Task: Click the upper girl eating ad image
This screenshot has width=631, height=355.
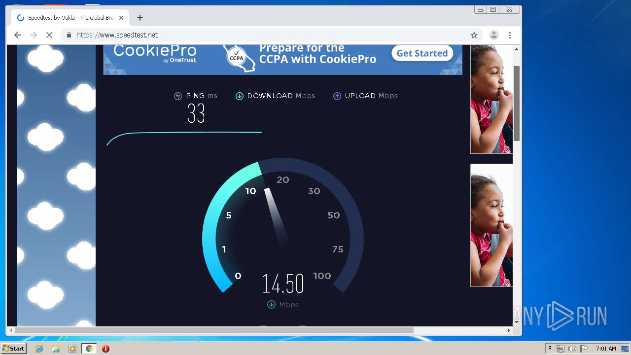Action: 491,99
